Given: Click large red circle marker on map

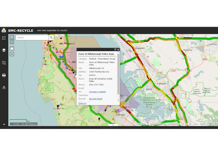Looking at the screenshot, I should point(74,89).
